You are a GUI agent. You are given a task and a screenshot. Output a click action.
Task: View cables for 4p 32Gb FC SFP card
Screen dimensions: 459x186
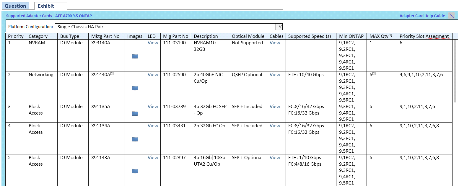pyautogui.click(x=275, y=107)
